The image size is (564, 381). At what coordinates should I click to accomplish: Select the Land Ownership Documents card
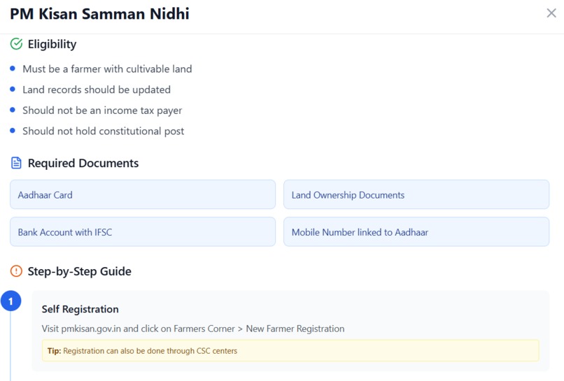(x=416, y=194)
